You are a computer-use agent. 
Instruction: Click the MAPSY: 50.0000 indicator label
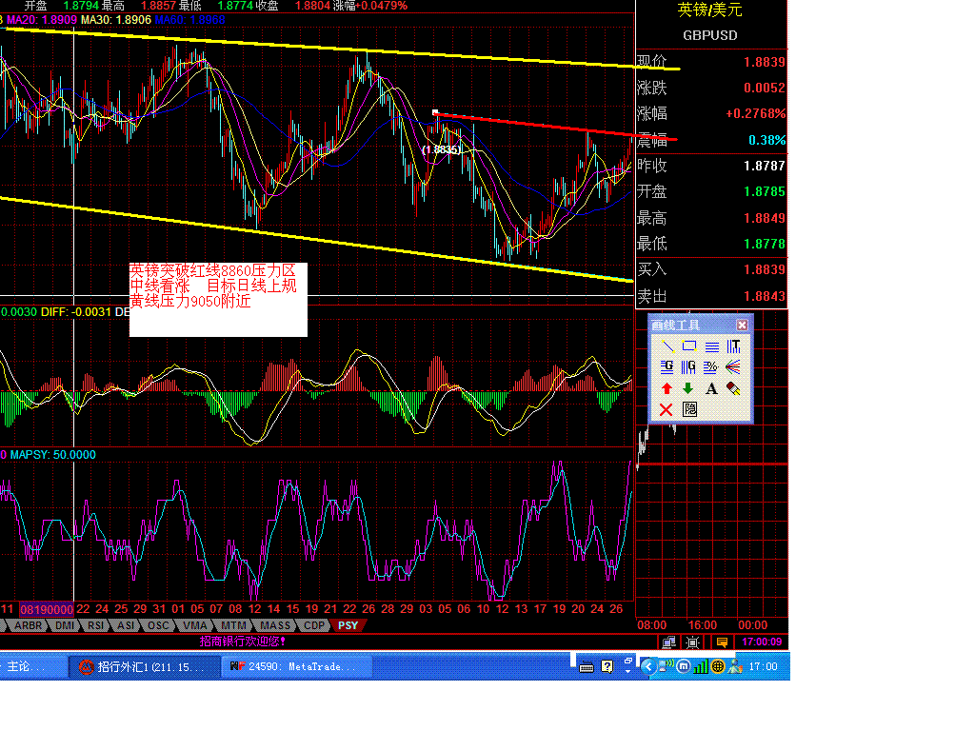coord(53,455)
